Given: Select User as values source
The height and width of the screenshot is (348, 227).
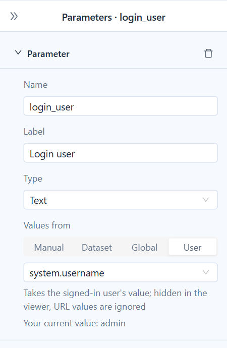Looking at the screenshot, I should tap(192, 247).
